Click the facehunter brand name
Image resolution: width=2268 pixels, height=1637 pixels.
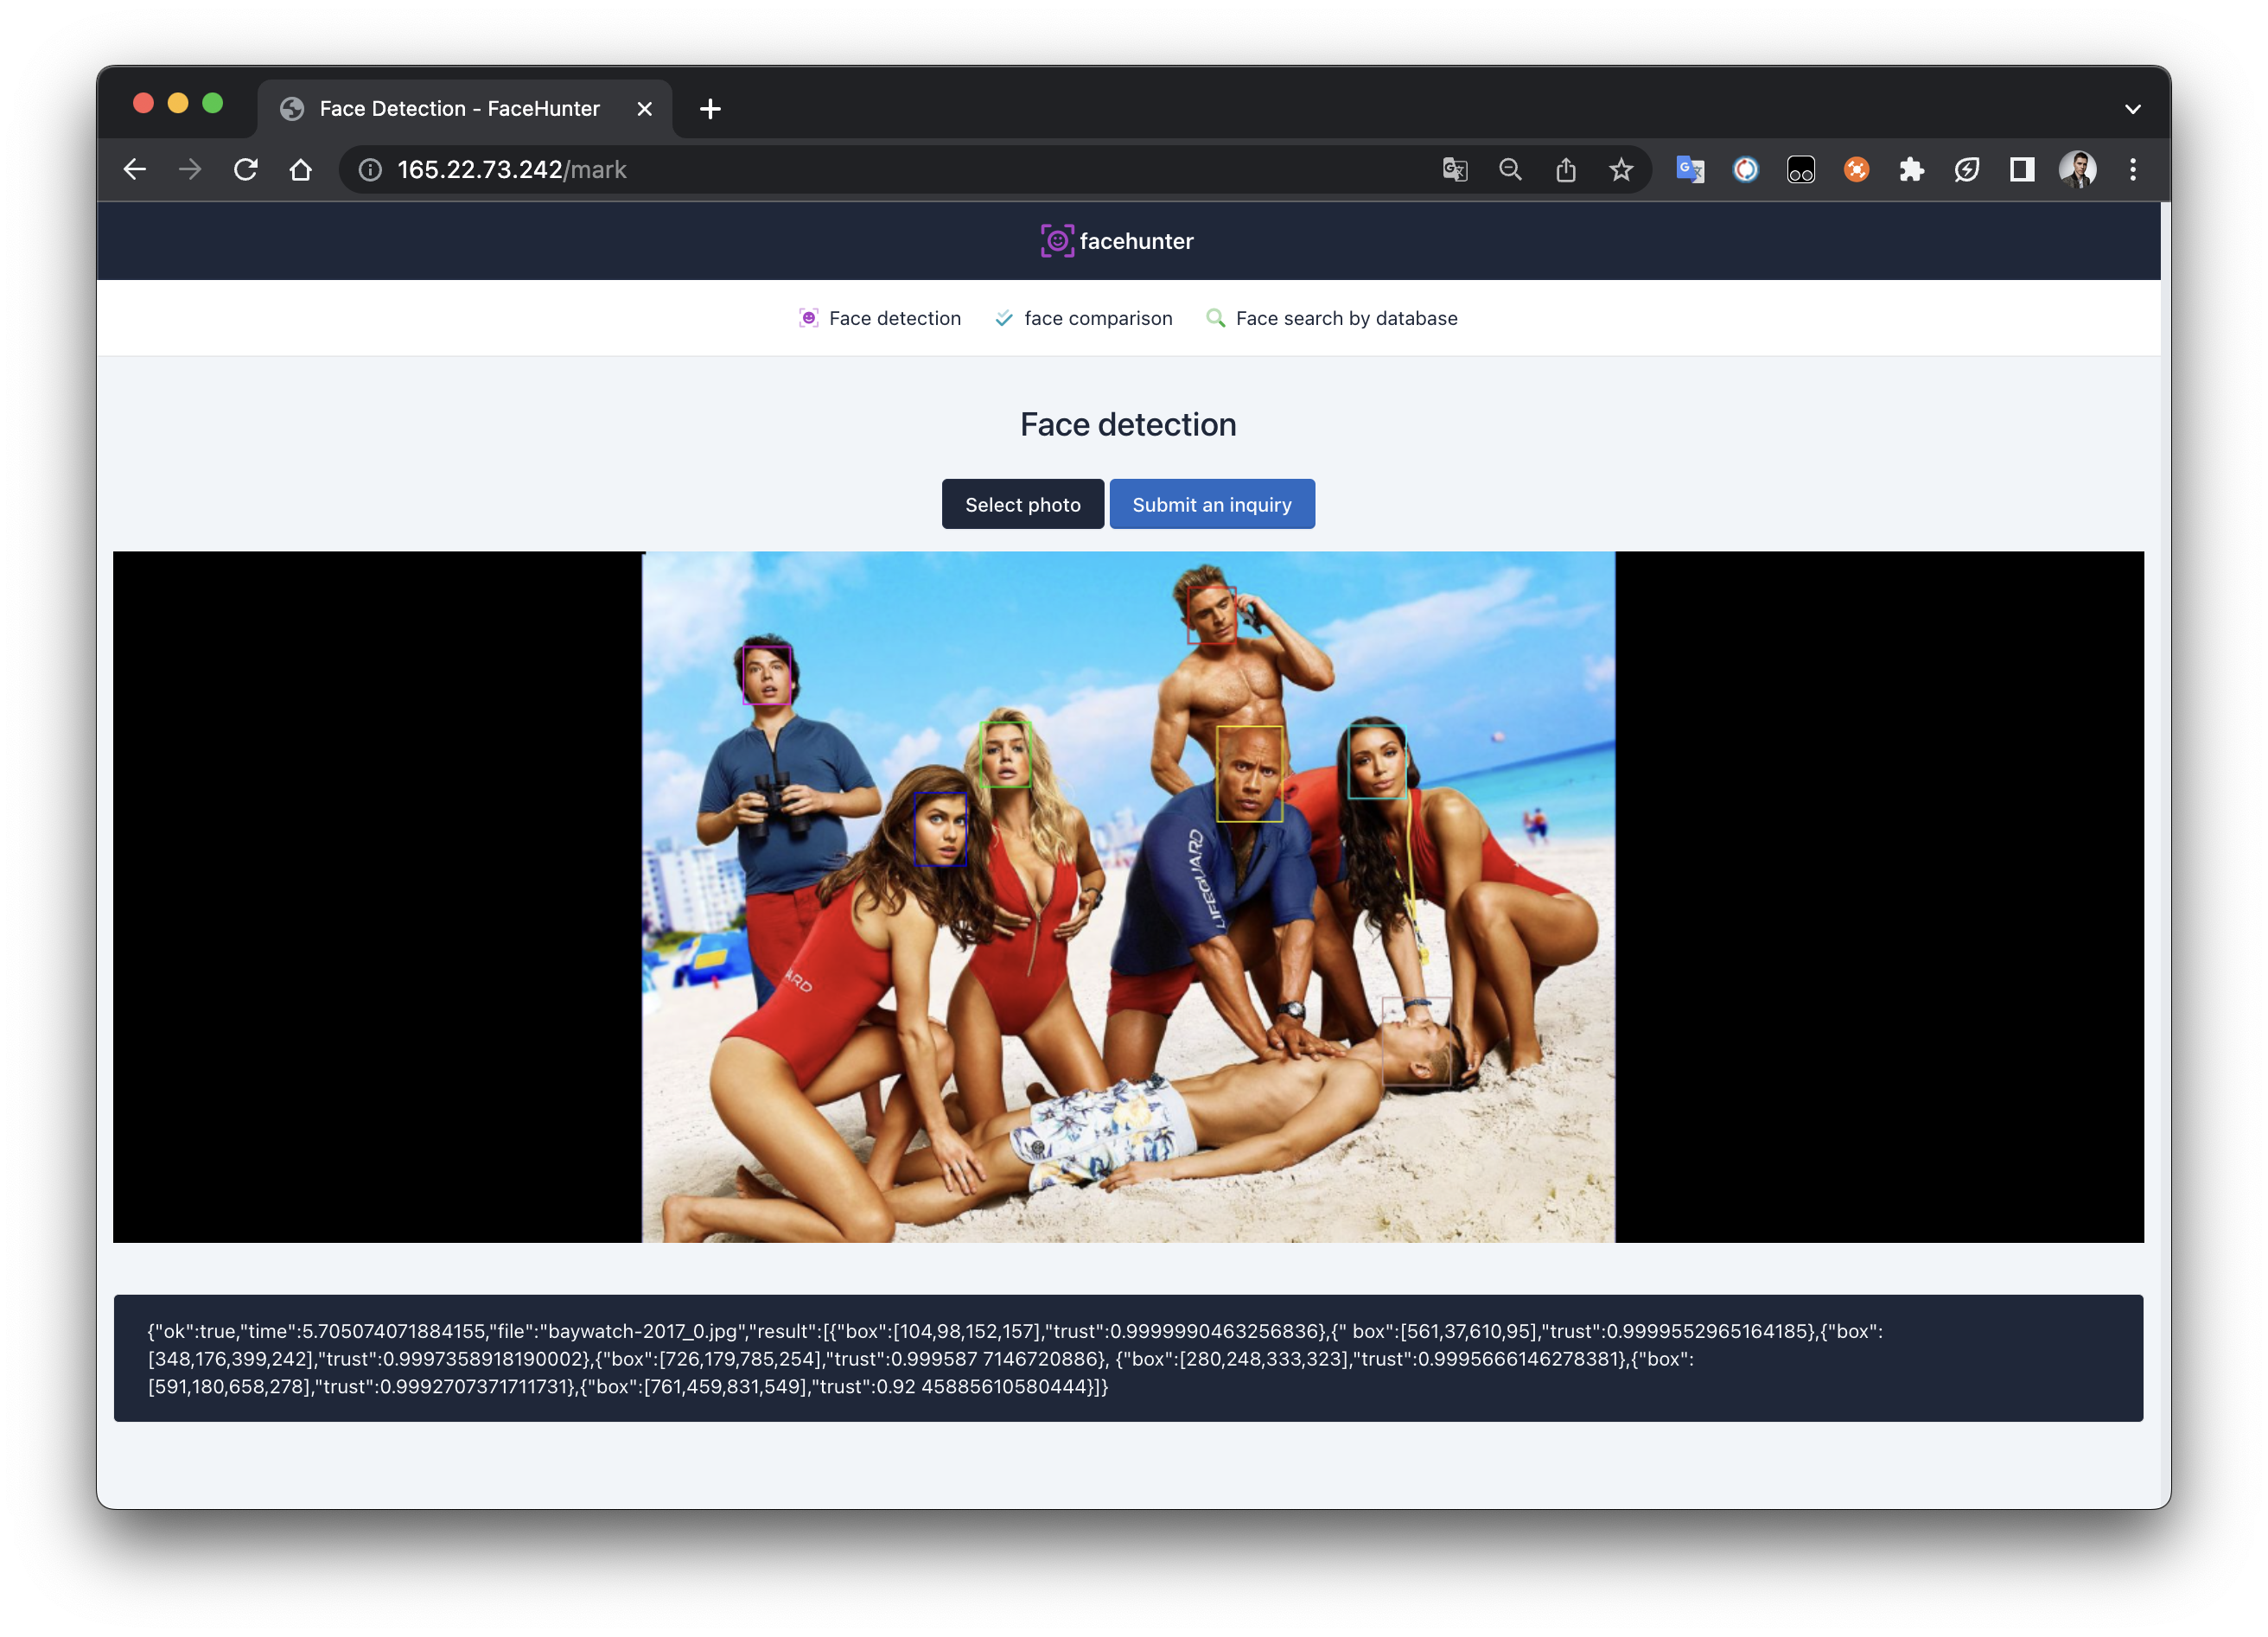pyautogui.click(x=1137, y=241)
